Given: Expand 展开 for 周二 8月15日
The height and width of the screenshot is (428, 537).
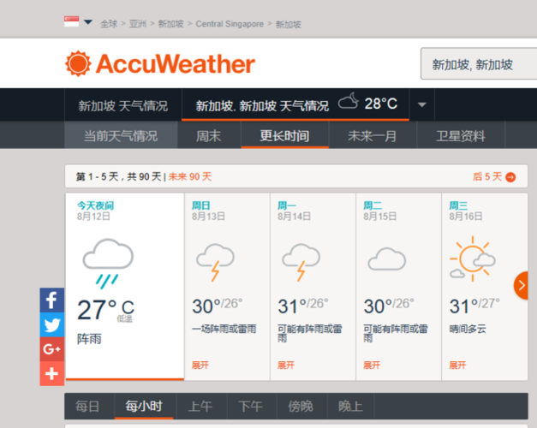Looking at the screenshot, I should (x=372, y=365).
